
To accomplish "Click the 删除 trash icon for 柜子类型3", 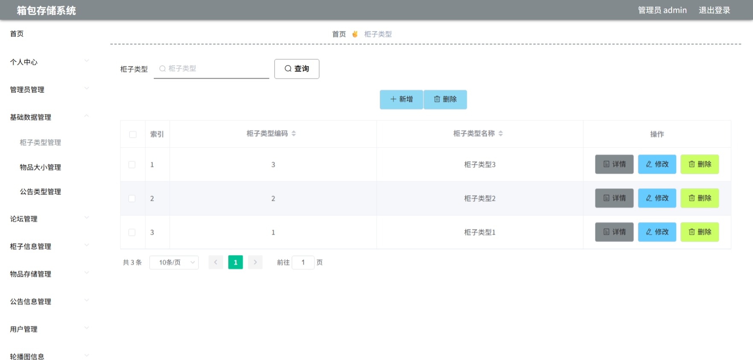I will (691, 164).
